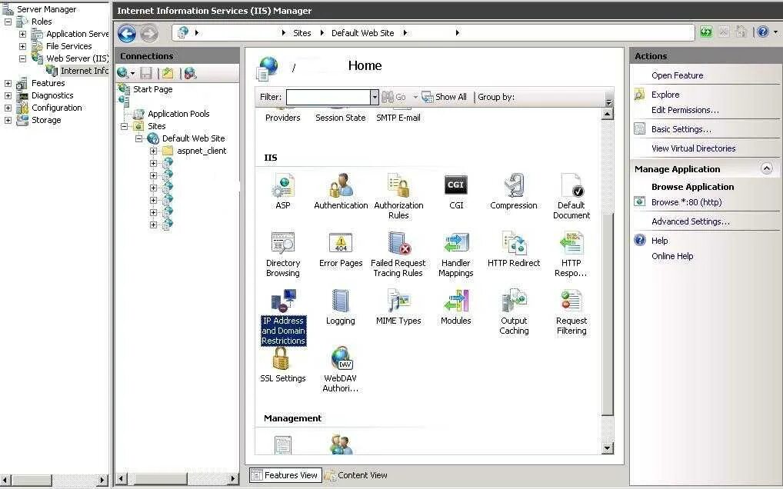The height and width of the screenshot is (489, 783).
Task: Click Open Feature in Actions pane
Action: click(x=677, y=75)
